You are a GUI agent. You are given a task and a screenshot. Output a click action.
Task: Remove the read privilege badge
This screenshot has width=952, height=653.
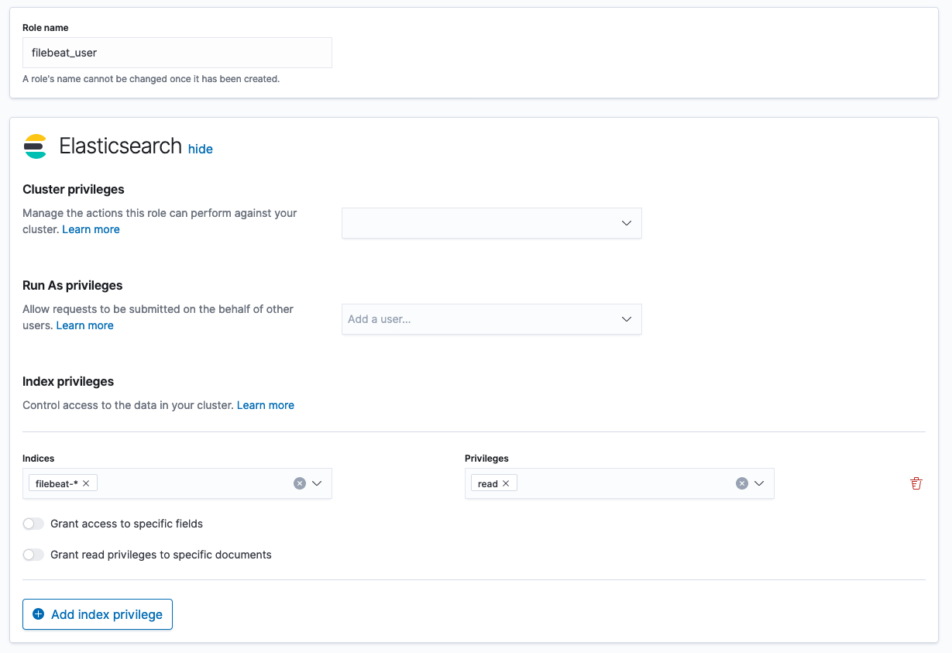pyautogui.click(x=506, y=483)
